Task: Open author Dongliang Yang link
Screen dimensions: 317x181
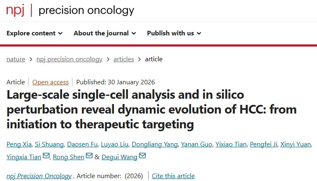Action: (155, 144)
